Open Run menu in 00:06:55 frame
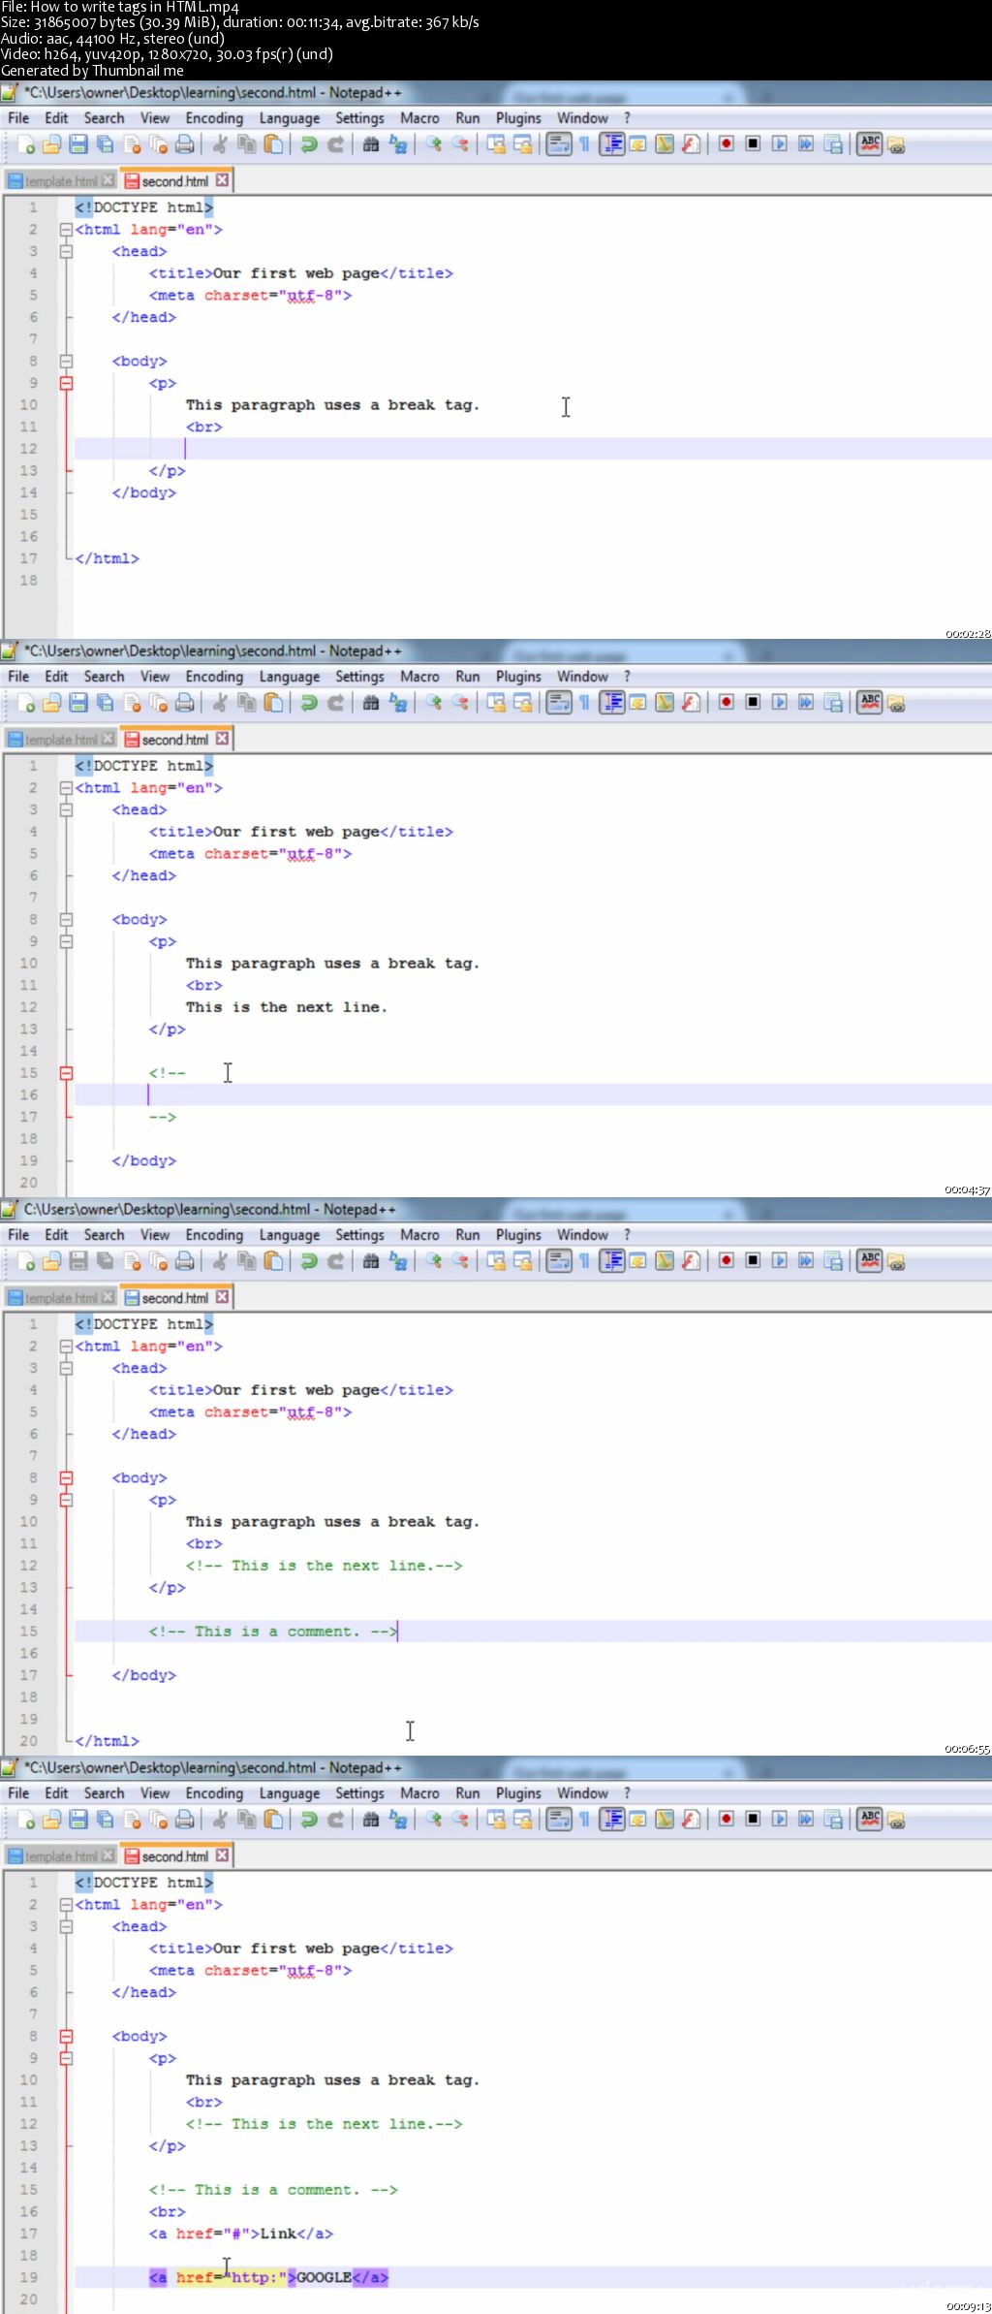The image size is (992, 2314). click(468, 1235)
